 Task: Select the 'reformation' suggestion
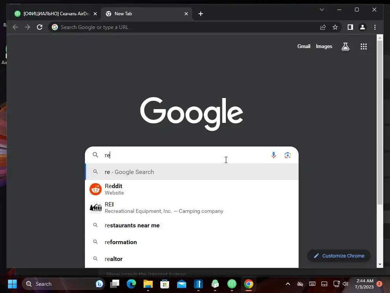point(192,242)
